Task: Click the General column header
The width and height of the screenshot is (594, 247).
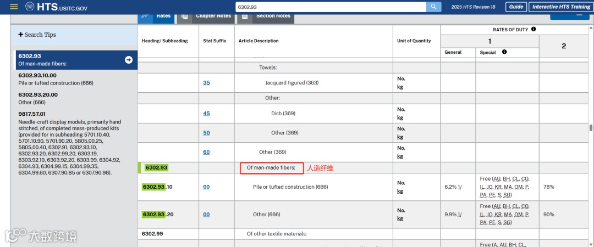Action: tap(453, 52)
